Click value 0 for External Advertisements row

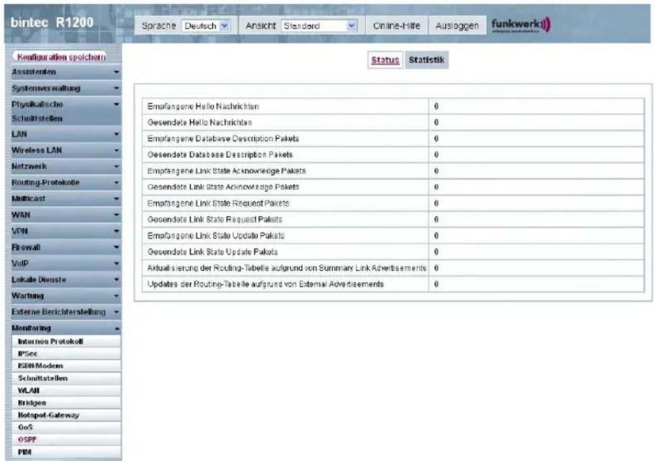[x=436, y=284]
